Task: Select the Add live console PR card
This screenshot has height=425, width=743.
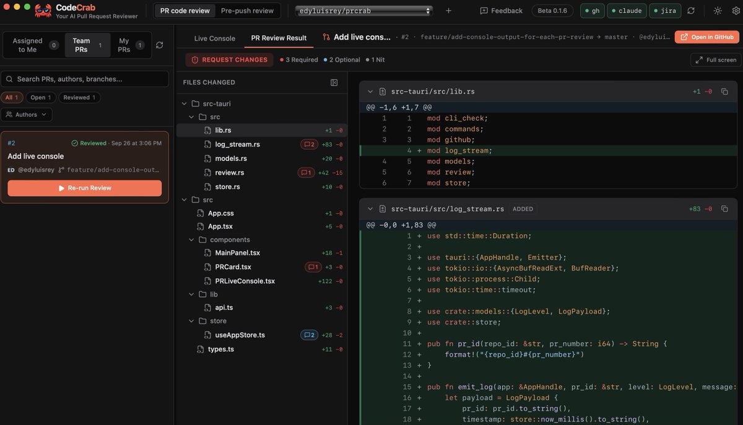Action: click(x=85, y=167)
